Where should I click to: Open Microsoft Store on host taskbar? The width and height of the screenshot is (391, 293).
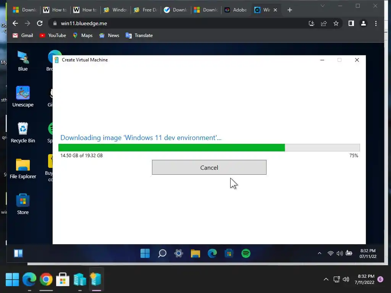[63, 280]
